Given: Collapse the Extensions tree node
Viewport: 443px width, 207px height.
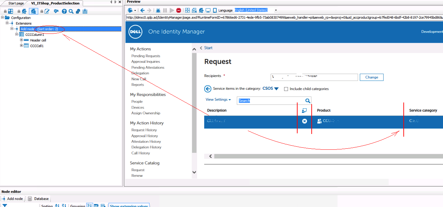Looking at the screenshot, I should pyautogui.click(x=7, y=23).
